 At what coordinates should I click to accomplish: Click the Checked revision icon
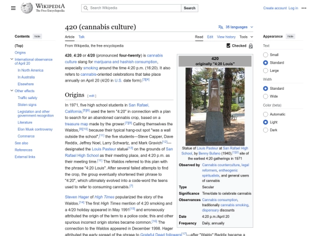(228, 45)
